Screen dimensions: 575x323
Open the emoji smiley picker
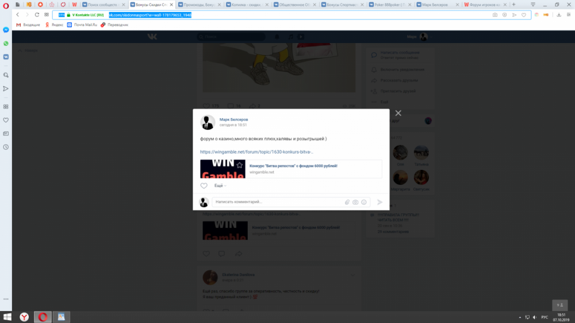pos(364,202)
